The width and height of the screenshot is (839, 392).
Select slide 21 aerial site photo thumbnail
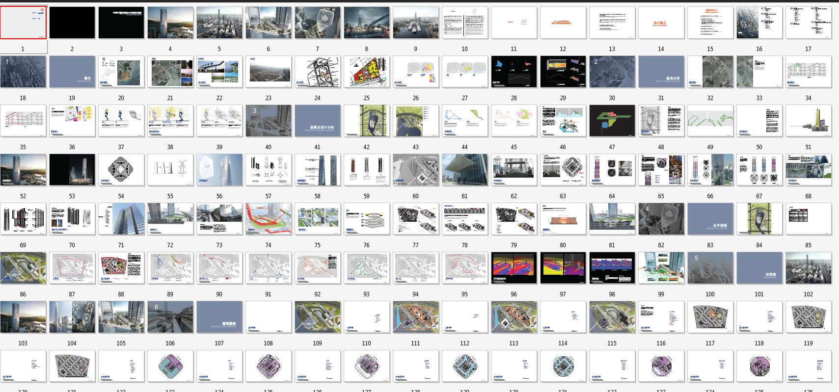(x=170, y=72)
